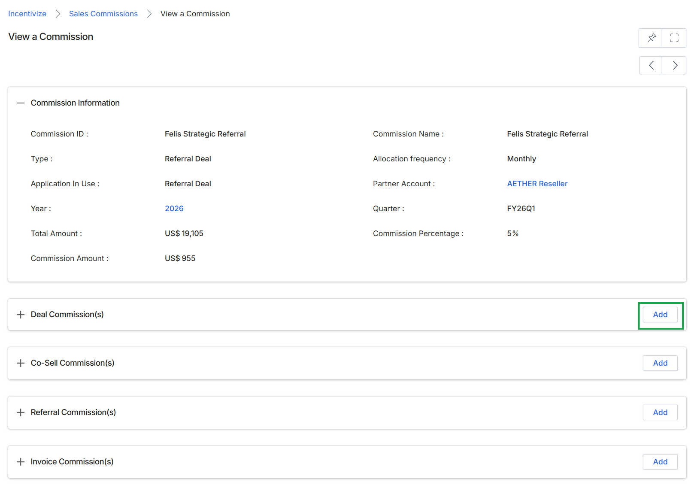694x491 pixels.
Task: Click the Commission Amount value US$ 955
Action: coord(180,258)
